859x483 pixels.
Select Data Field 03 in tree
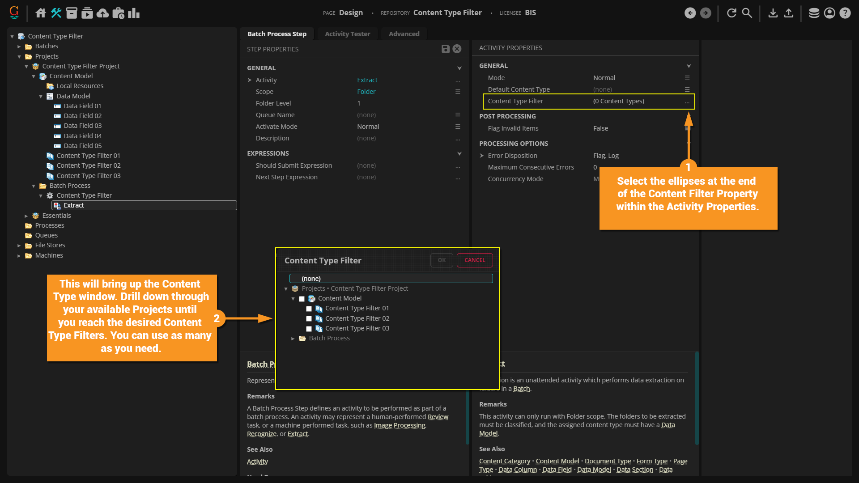pos(82,126)
